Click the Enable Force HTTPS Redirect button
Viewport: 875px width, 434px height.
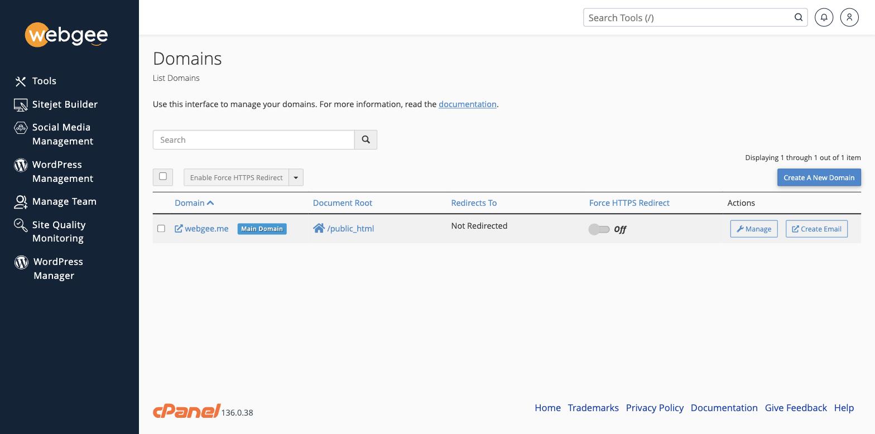point(236,177)
